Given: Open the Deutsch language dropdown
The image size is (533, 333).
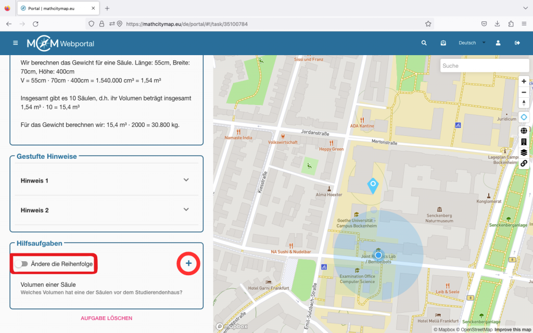Looking at the screenshot, I should coord(472,43).
